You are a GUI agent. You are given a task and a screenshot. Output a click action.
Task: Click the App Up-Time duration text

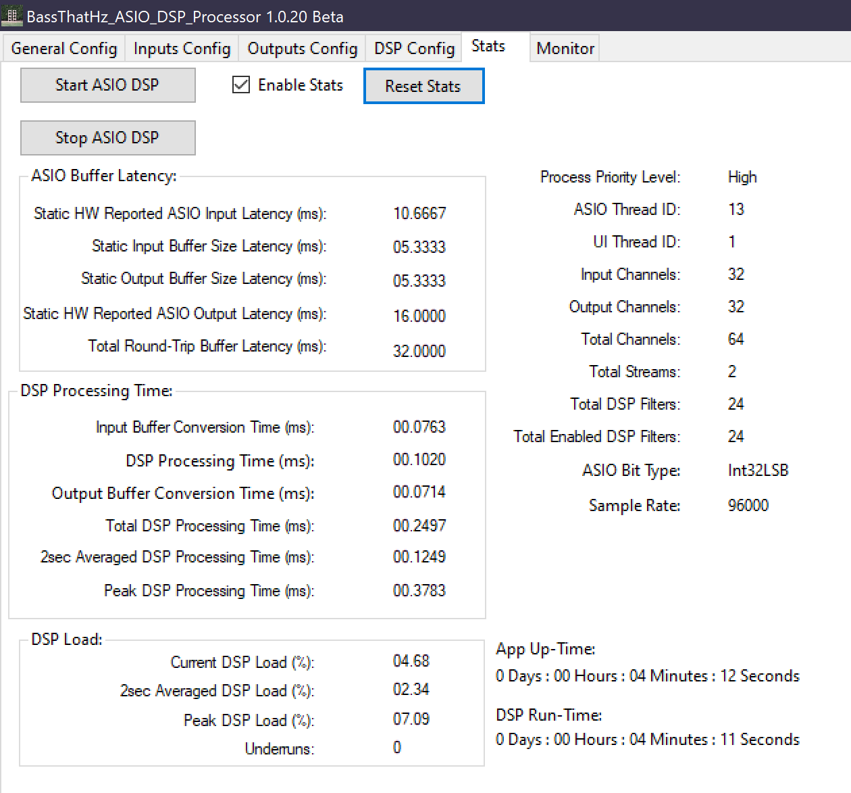pyautogui.click(x=648, y=676)
